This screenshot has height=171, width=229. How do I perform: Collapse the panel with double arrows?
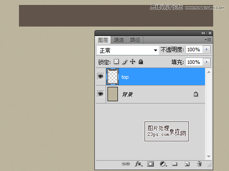[203, 33]
